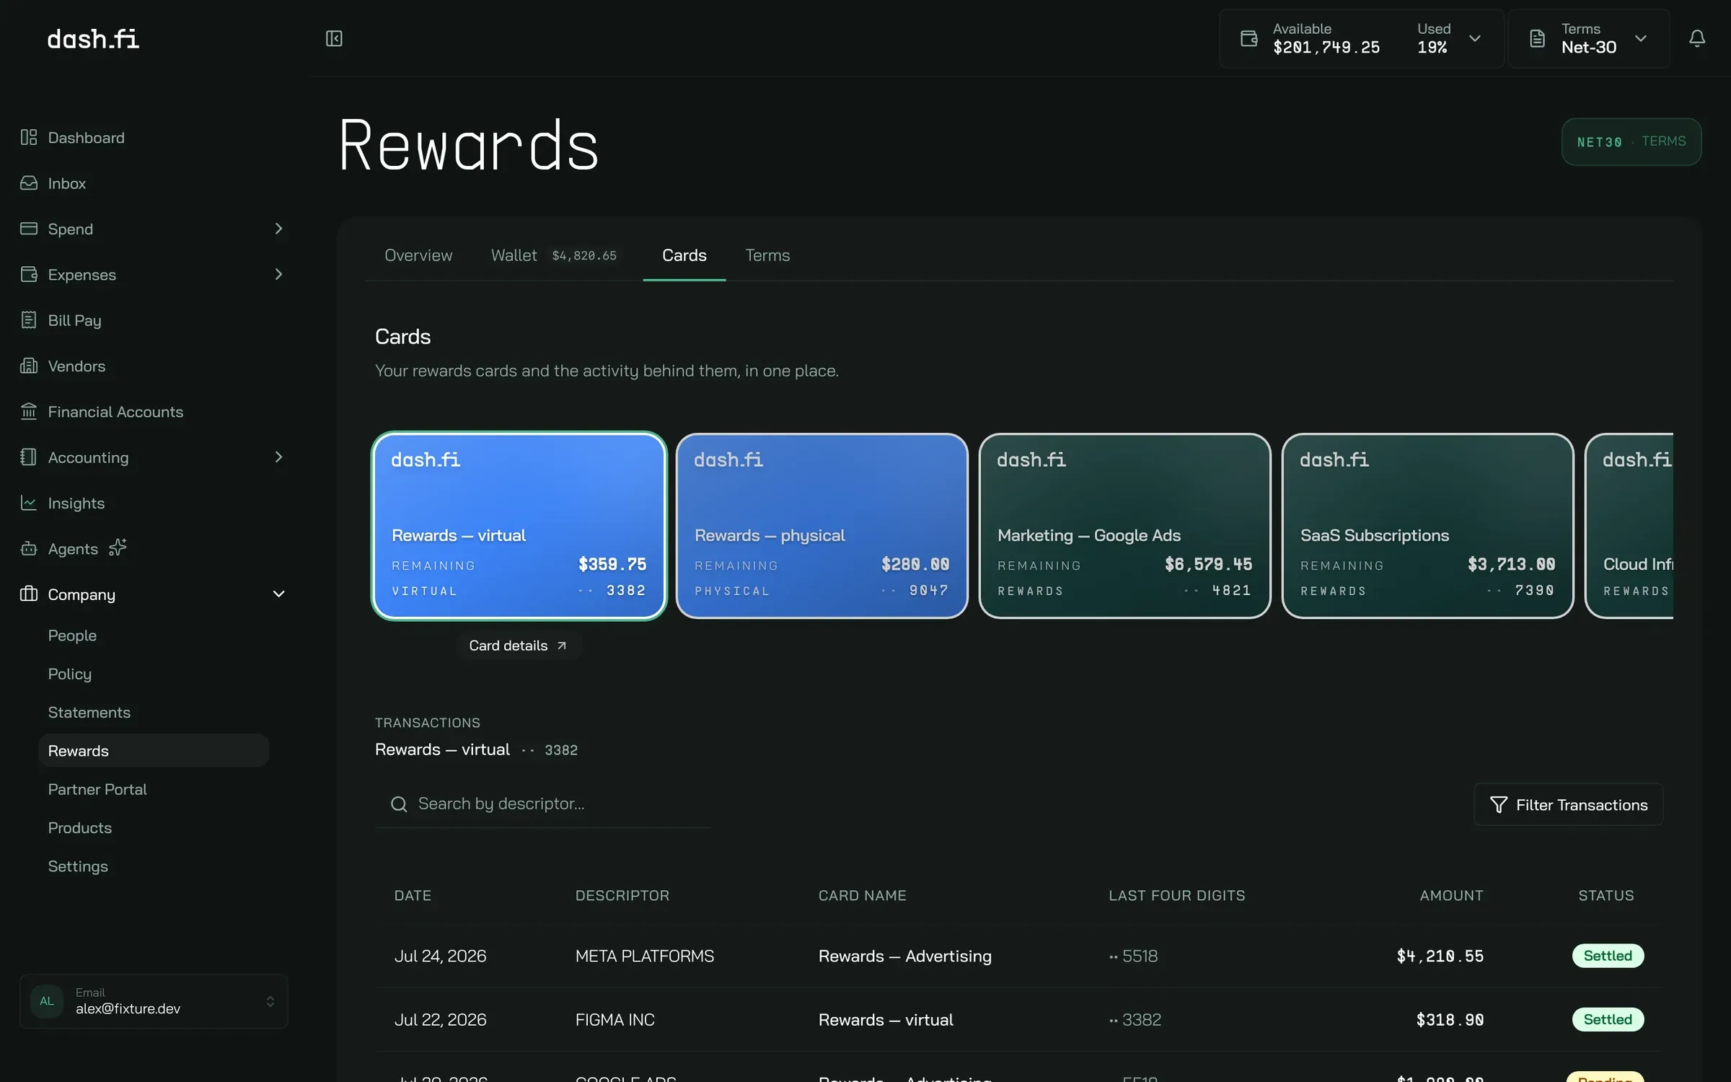1731x1082 pixels.
Task: Open Products in the sidebar
Action: [x=80, y=827]
